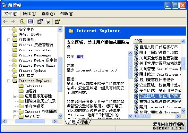Open the 属性 link in description pane

coord(80,57)
